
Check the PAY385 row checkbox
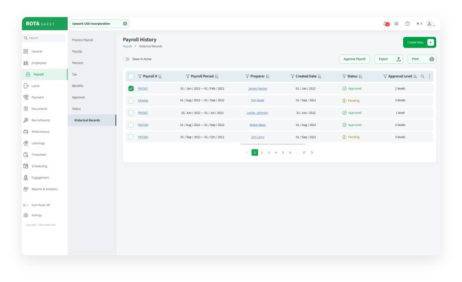click(x=131, y=137)
